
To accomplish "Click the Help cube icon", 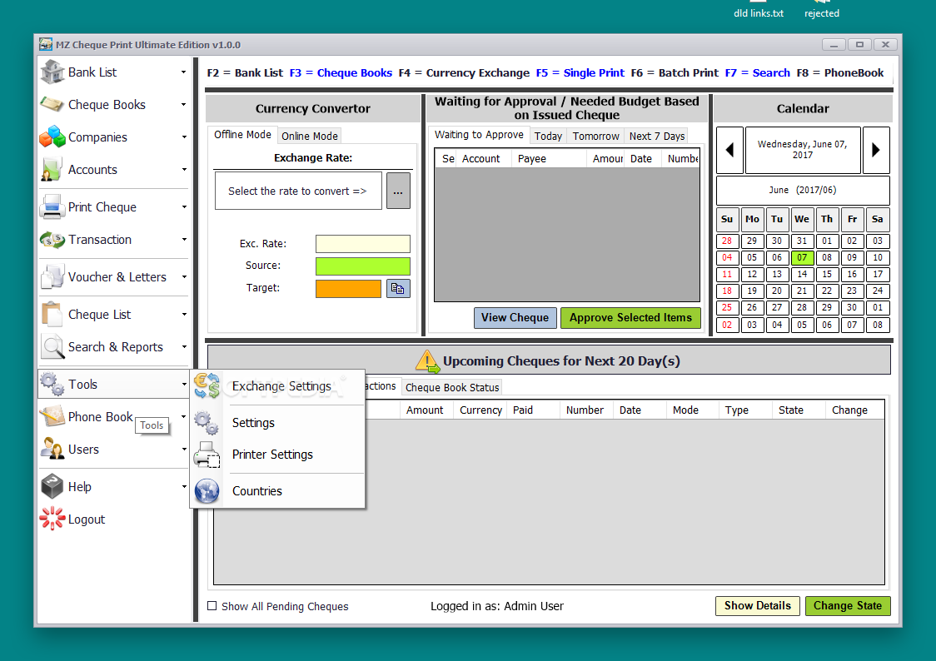I will pos(52,486).
